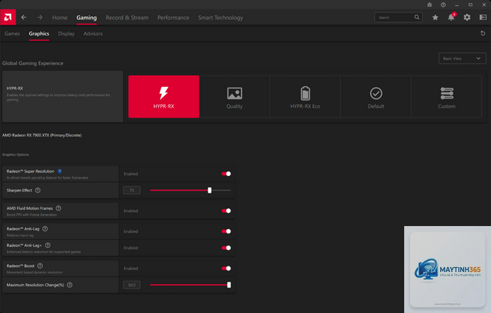Choose the HYPR-RX Eco profile
The image size is (491, 313).
click(305, 97)
